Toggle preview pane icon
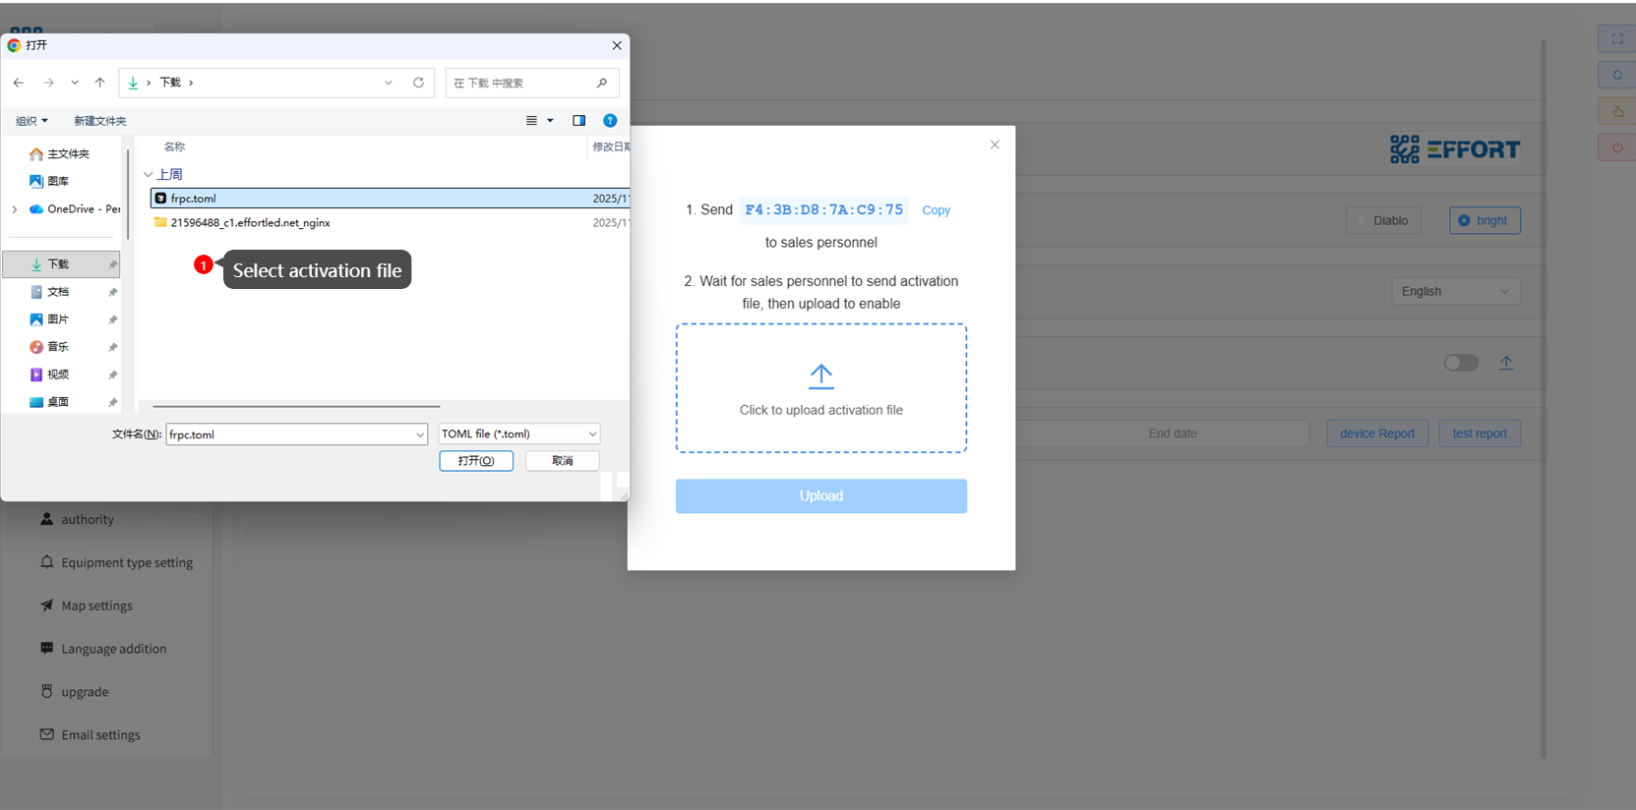Viewport: 1636px width, 810px height. tap(578, 121)
